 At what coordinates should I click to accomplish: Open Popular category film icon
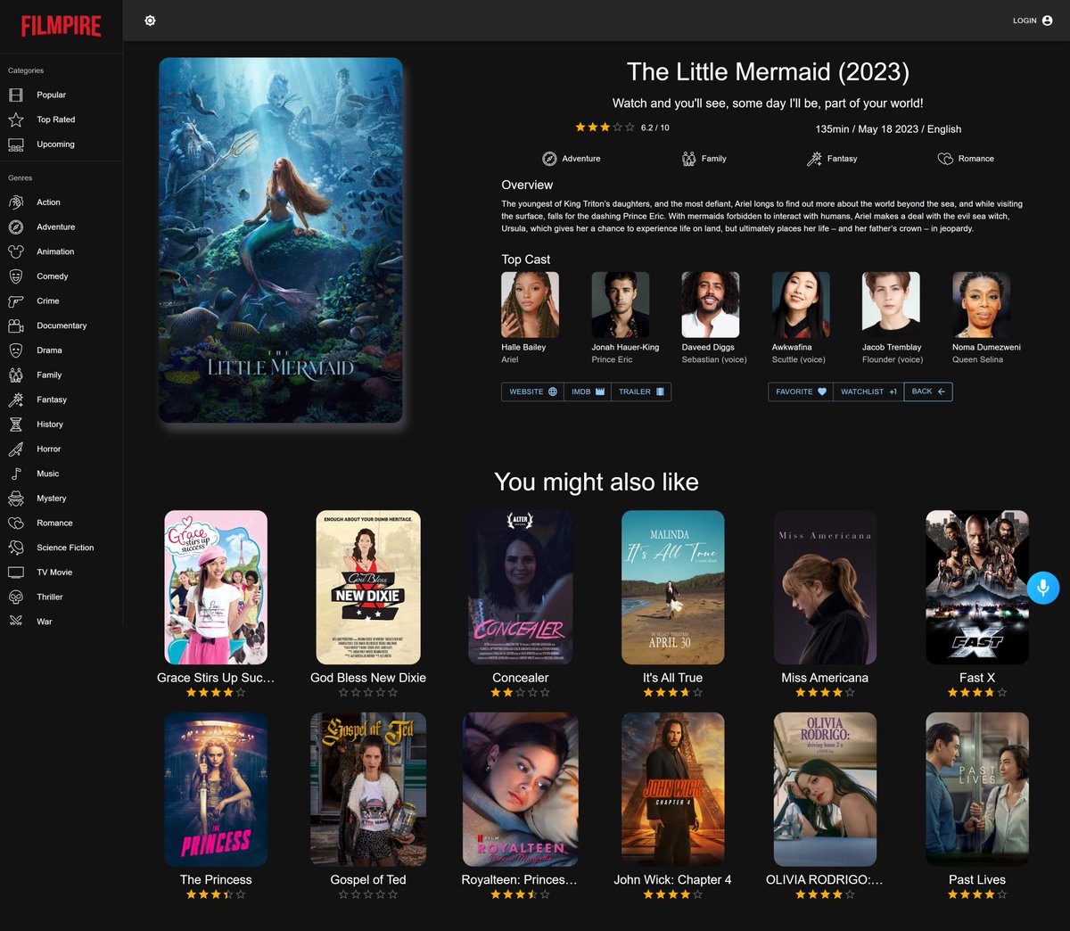16,95
